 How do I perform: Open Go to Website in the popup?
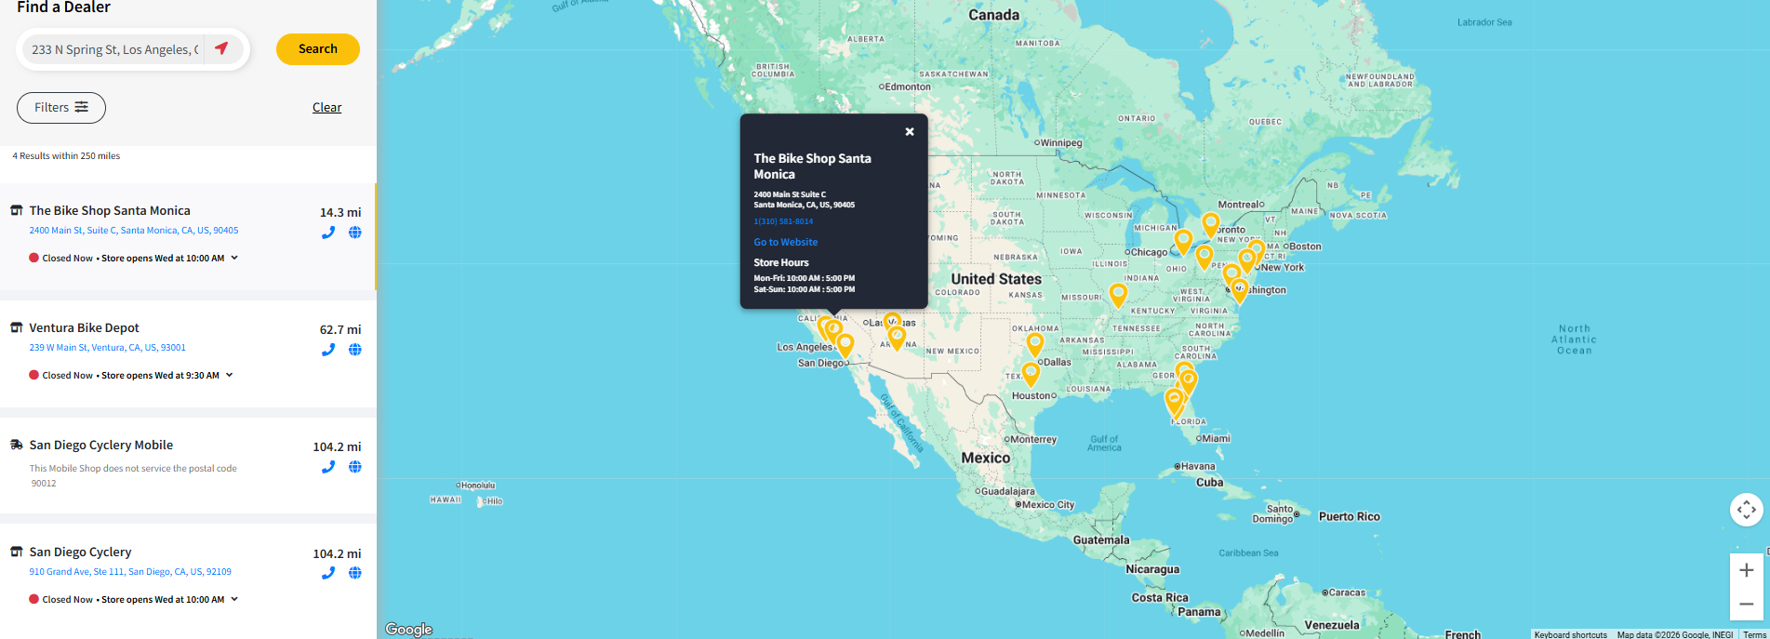pos(785,242)
